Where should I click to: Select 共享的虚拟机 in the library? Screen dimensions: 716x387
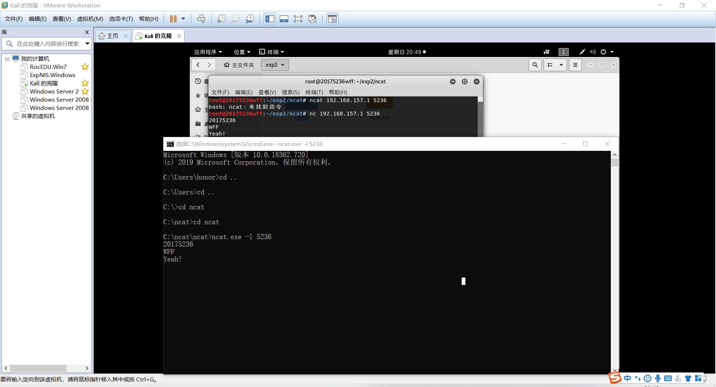[38, 116]
